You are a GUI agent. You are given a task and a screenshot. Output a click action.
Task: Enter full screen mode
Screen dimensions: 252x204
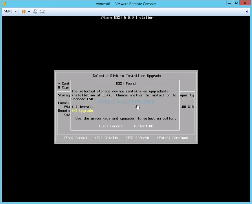[x=43, y=11]
